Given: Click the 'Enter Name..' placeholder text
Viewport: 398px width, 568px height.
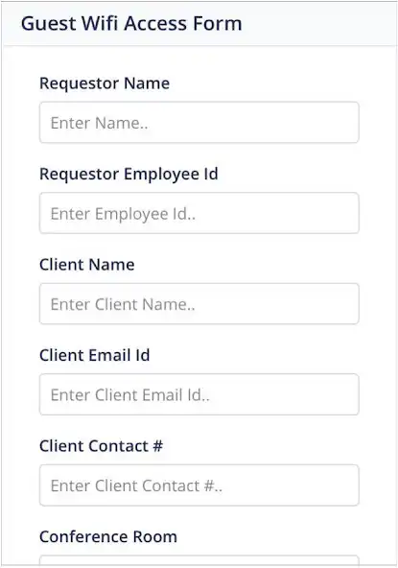Looking at the screenshot, I should (x=99, y=123).
